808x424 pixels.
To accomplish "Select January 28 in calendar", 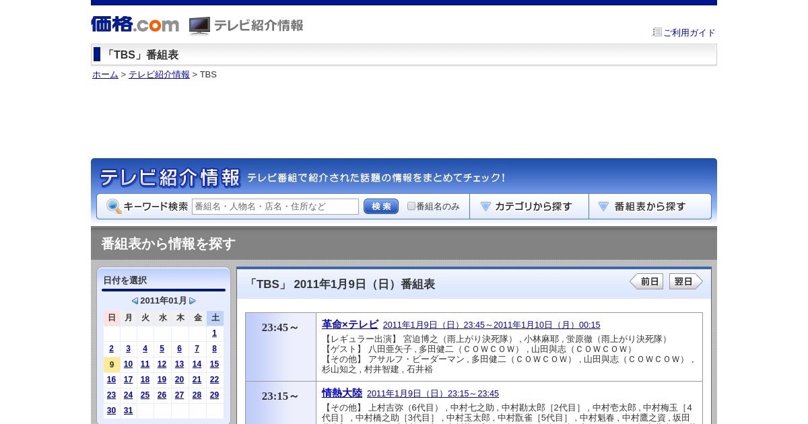I will (197, 395).
